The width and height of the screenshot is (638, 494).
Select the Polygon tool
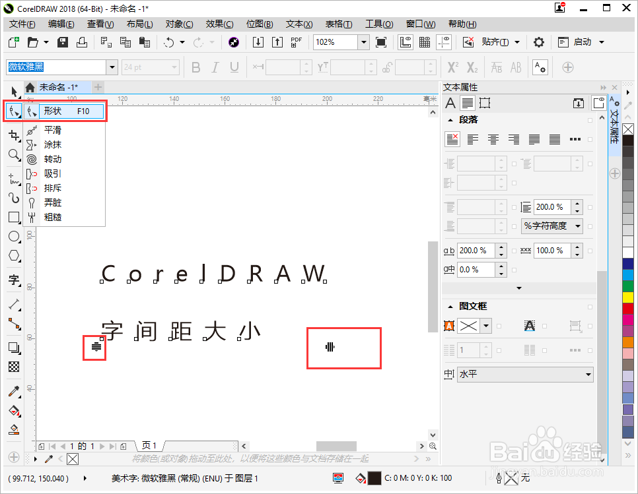[x=15, y=256]
